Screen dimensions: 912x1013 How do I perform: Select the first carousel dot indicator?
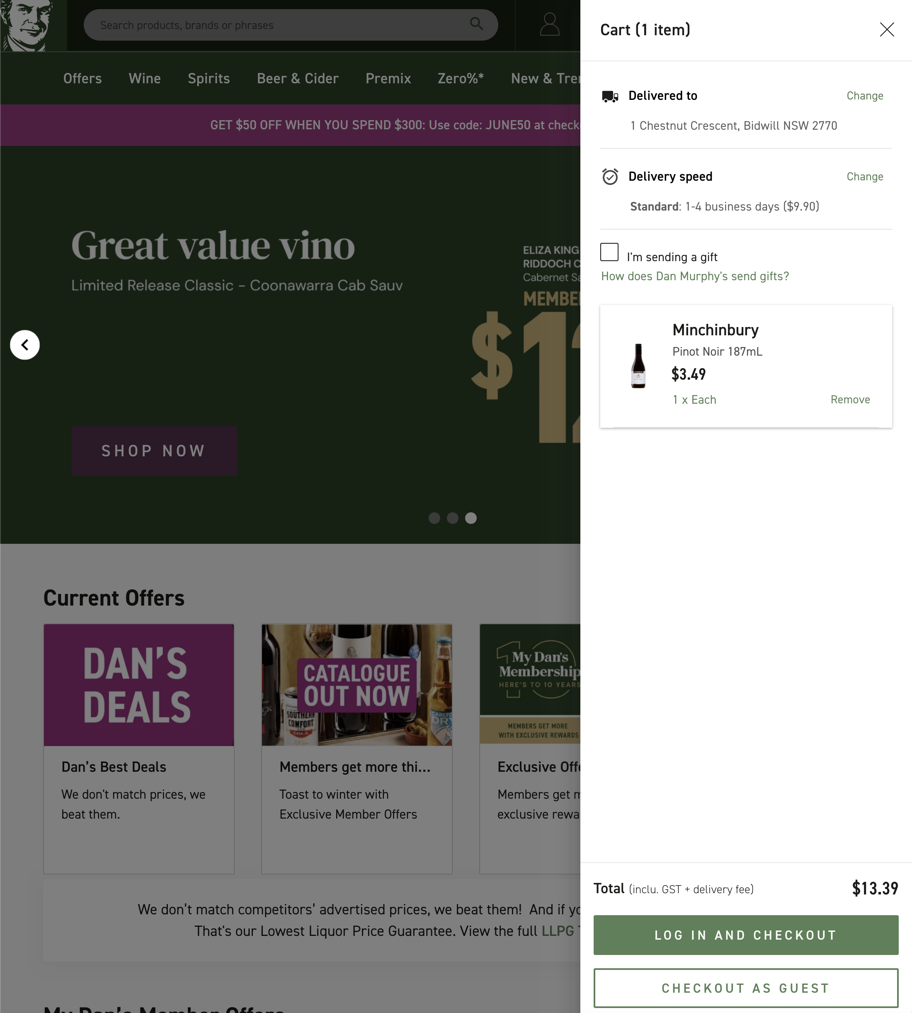click(434, 518)
